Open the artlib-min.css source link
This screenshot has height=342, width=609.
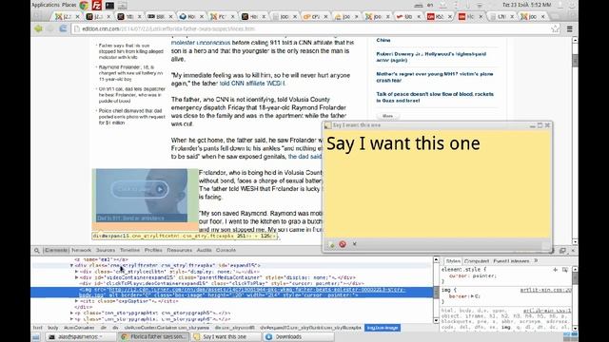point(545,290)
